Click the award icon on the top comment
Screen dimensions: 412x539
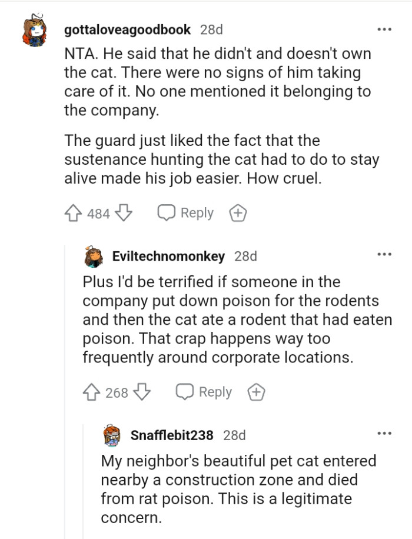[x=238, y=213]
